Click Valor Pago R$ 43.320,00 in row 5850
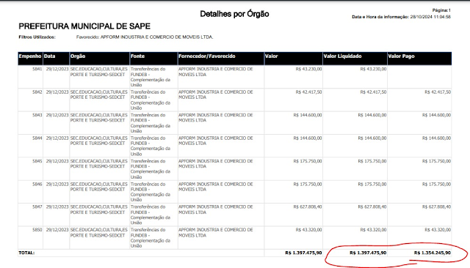The height and width of the screenshot is (268, 470). pos(438,230)
